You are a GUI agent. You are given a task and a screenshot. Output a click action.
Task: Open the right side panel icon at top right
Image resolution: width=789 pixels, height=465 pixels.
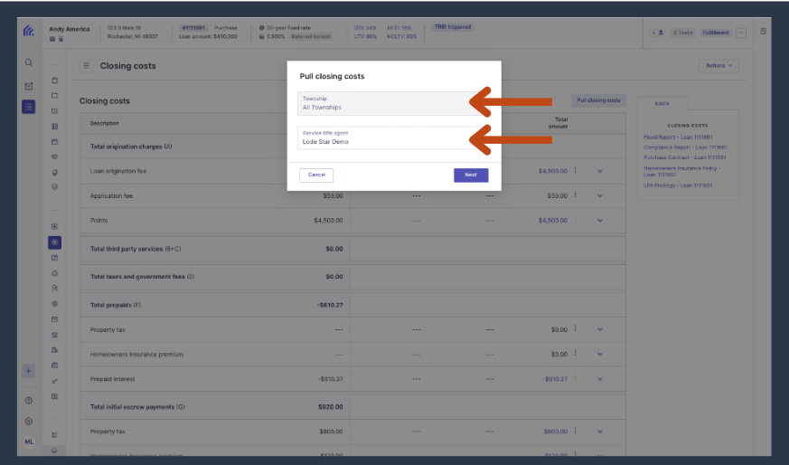point(764,32)
